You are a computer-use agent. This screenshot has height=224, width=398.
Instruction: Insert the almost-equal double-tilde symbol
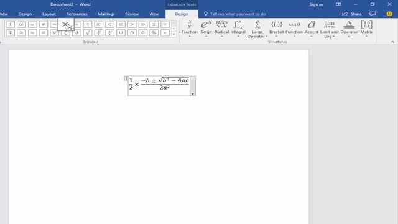[x=32, y=33]
